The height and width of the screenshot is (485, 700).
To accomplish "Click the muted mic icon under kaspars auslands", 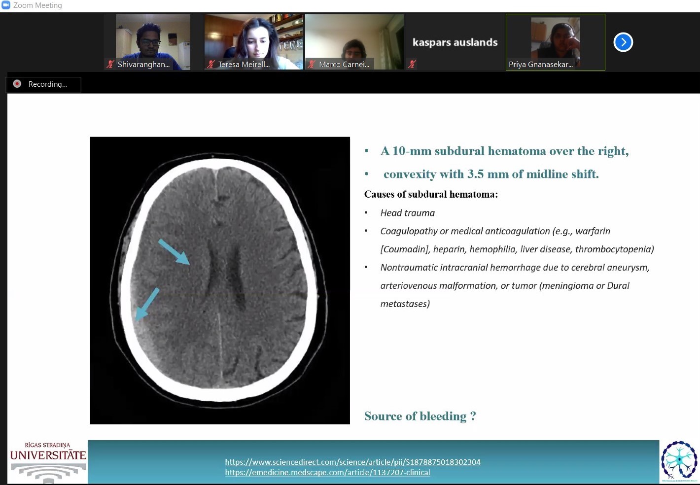I will [412, 64].
